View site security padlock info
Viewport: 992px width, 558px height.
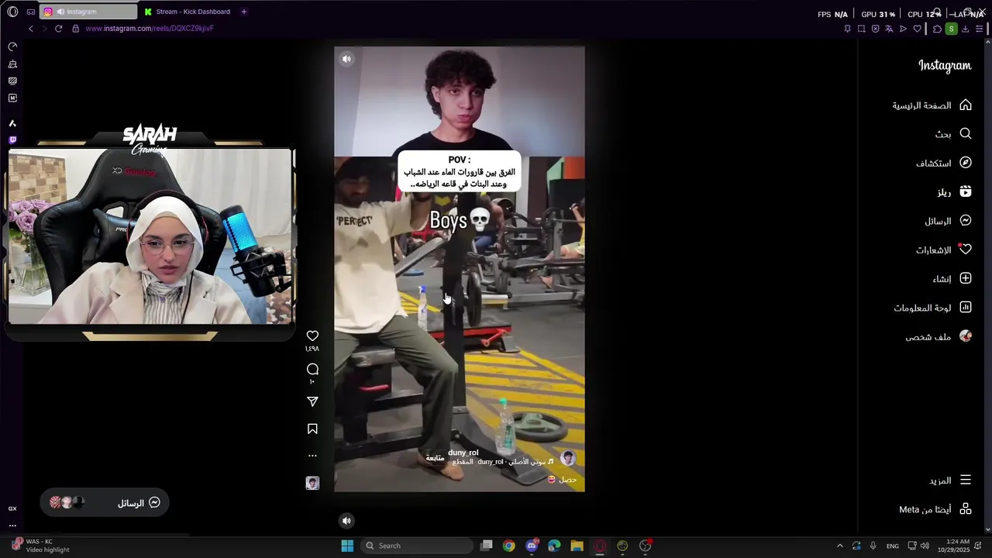[75, 29]
